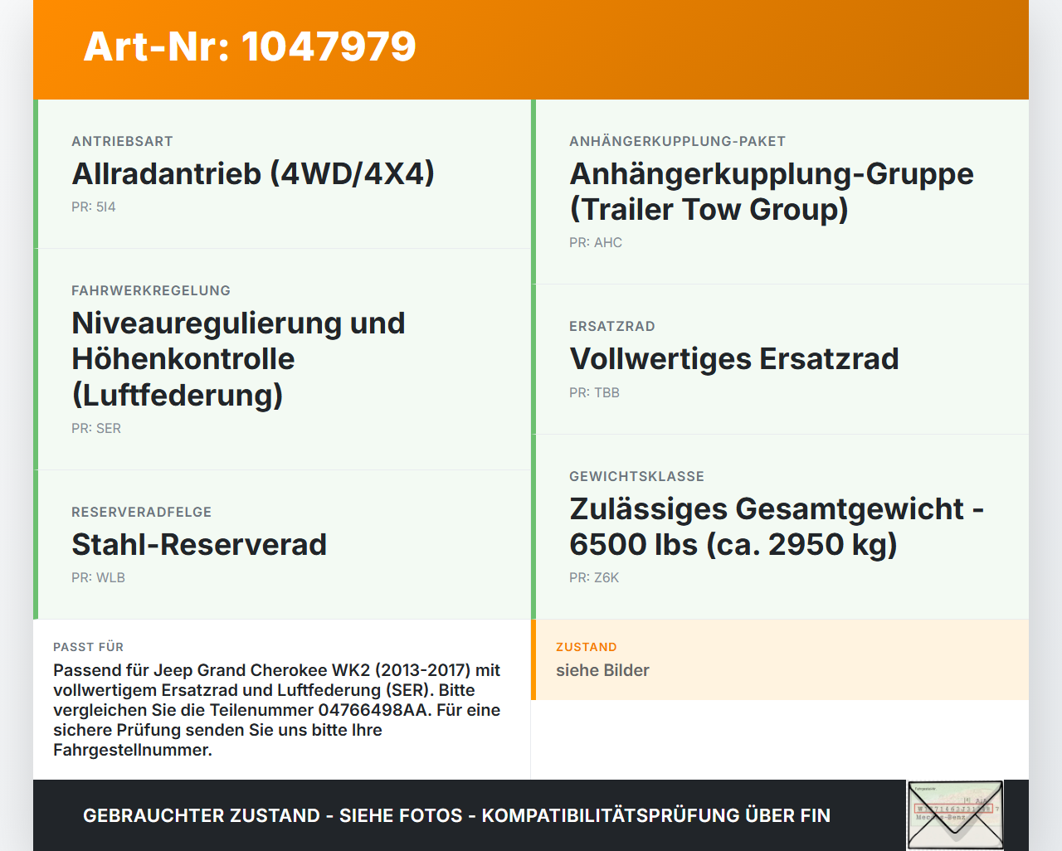Click the PR: AHC code
This screenshot has width=1062, height=851.
pos(596,242)
